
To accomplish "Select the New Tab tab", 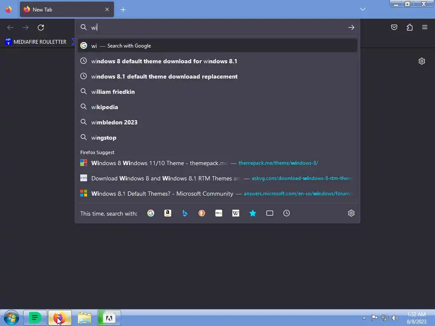I will (x=67, y=9).
